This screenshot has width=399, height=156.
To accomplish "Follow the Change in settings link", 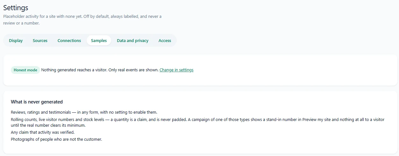I will (x=176, y=70).
